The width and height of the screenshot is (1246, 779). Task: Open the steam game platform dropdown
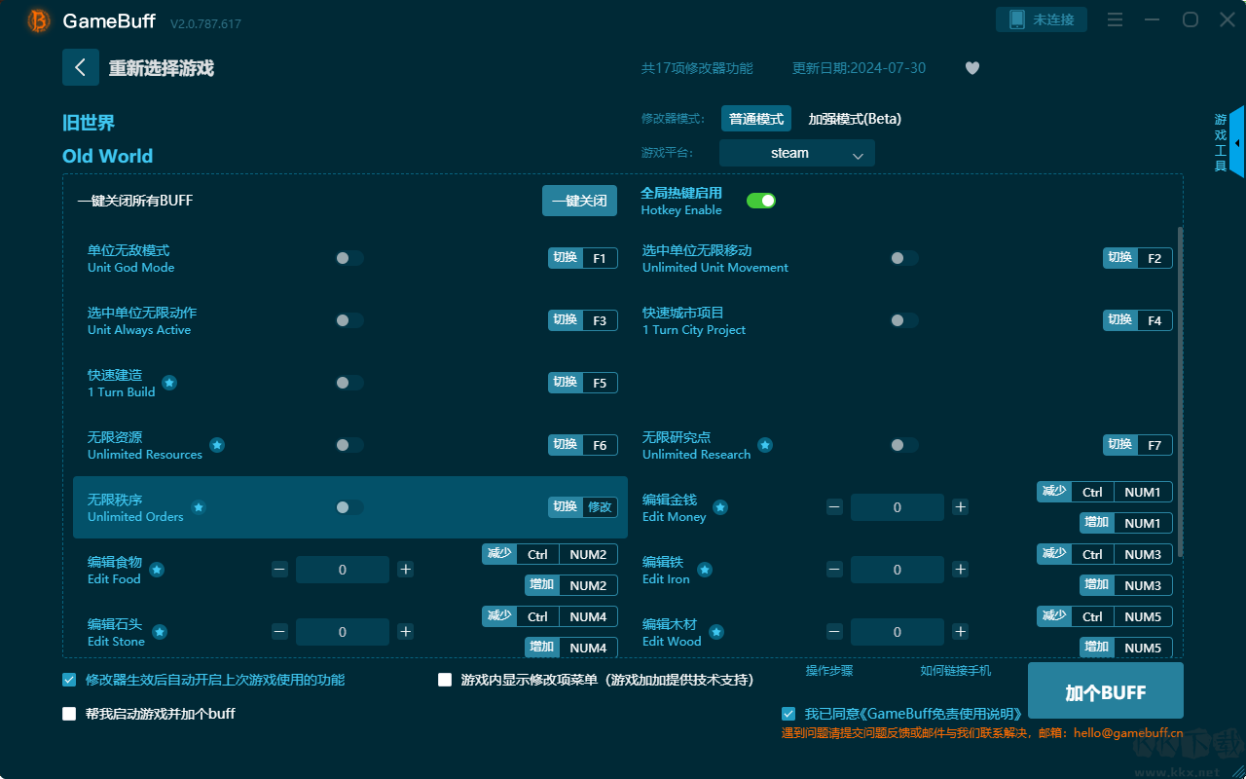point(797,153)
